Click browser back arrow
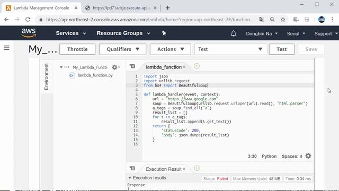Screen dimensions: 339x191 [x=6, y=20]
